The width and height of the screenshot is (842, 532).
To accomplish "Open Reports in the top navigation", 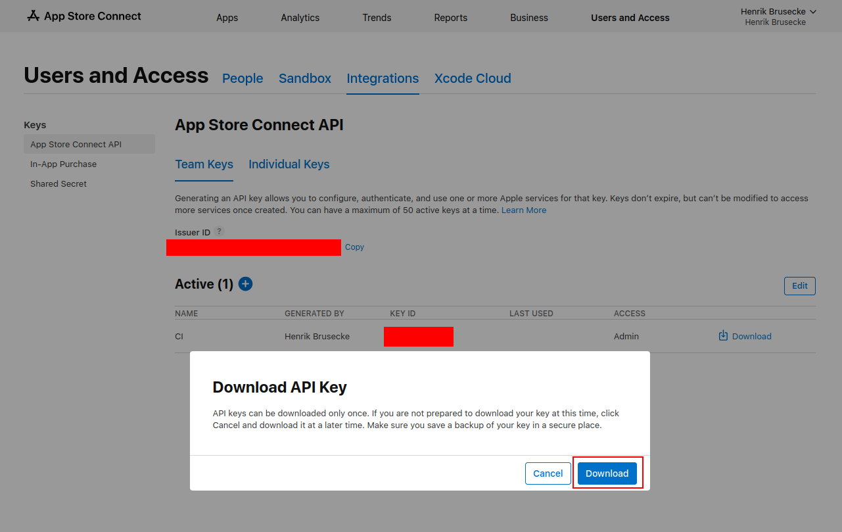I will pos(451,18).
